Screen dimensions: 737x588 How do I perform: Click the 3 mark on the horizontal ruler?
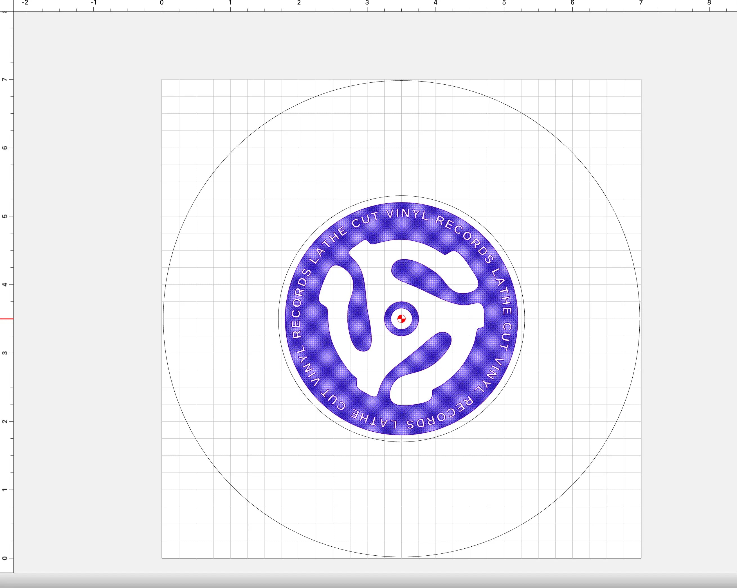click(367, 3)
